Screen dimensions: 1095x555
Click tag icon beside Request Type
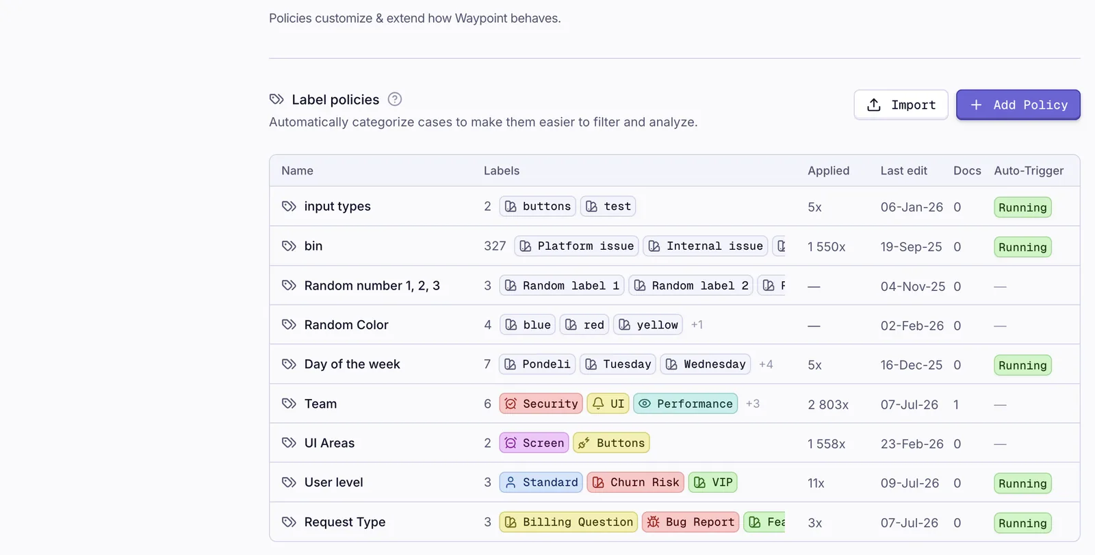tap(289, 522)
